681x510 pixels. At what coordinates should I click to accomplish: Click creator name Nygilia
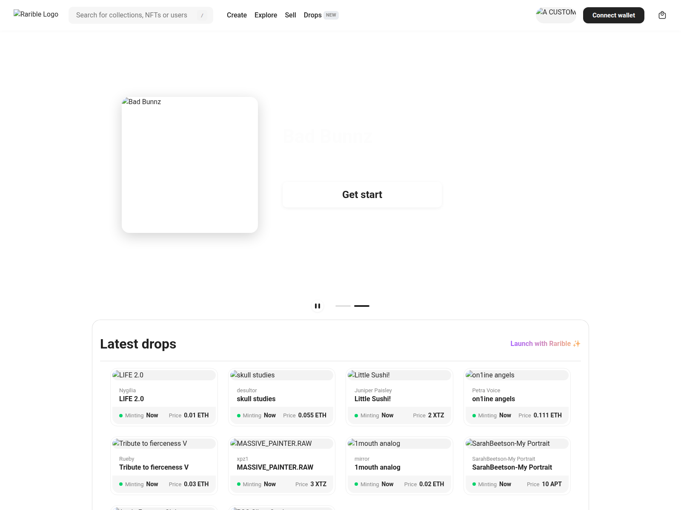128,391
